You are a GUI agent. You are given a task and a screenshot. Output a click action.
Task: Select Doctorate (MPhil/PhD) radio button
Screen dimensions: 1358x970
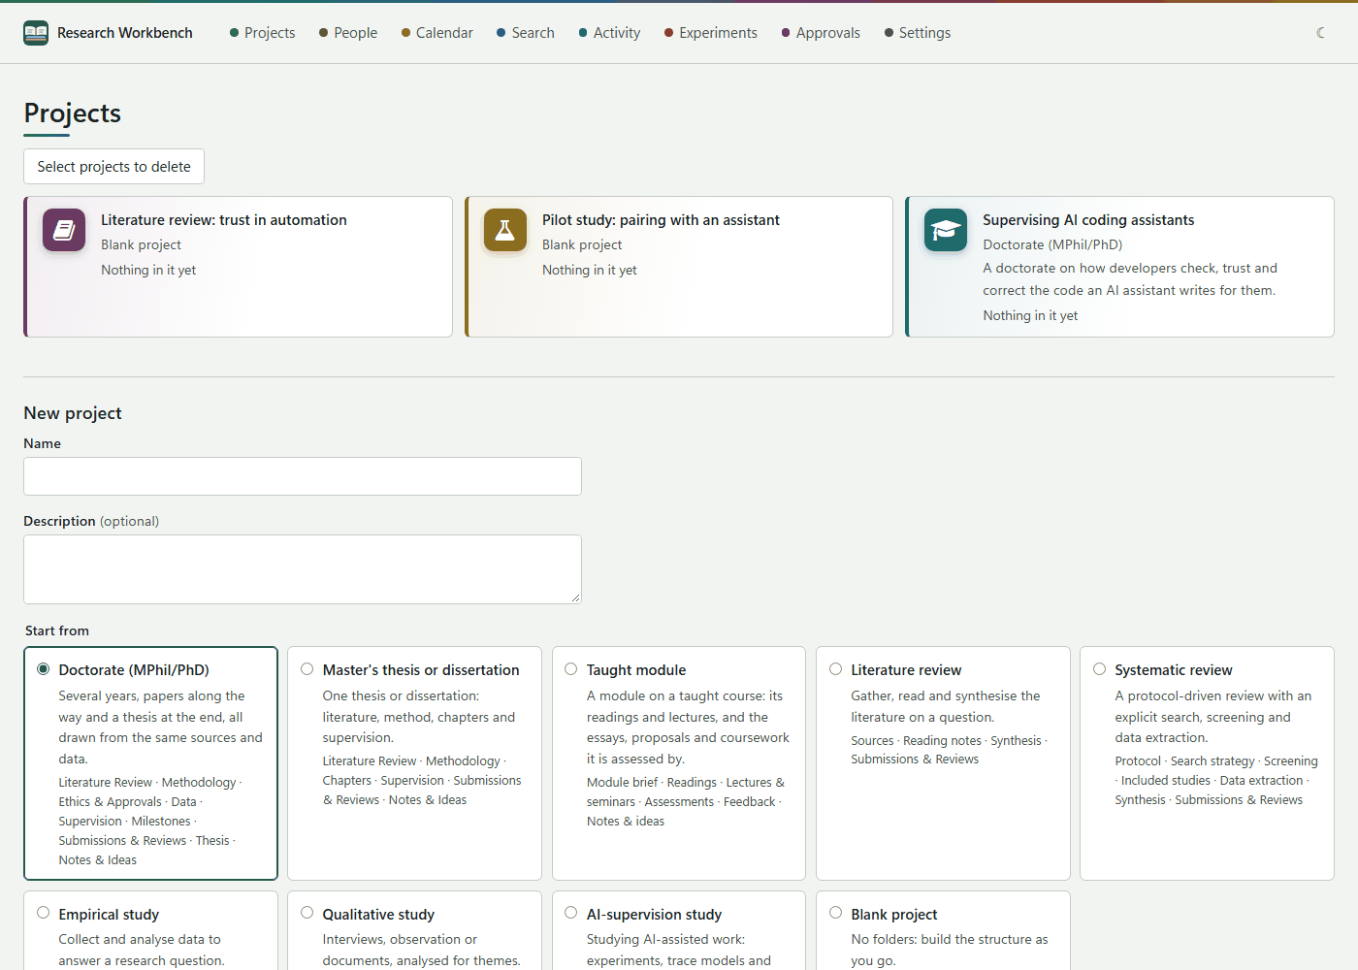tap(44, 669)
